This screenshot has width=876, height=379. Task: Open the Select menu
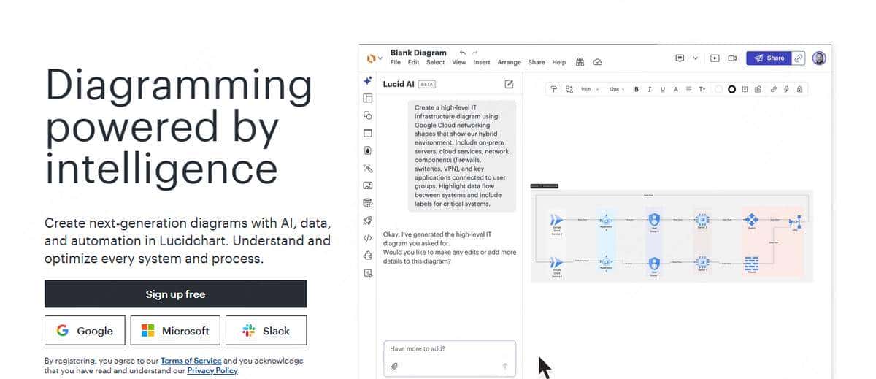436,63
